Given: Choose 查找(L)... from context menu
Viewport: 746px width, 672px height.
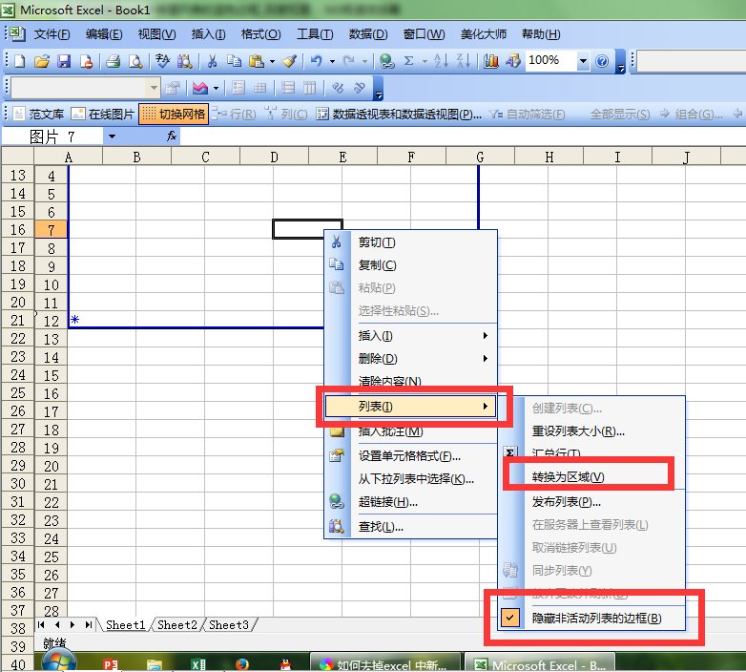Looking at the screenshot, I should 411,526.
